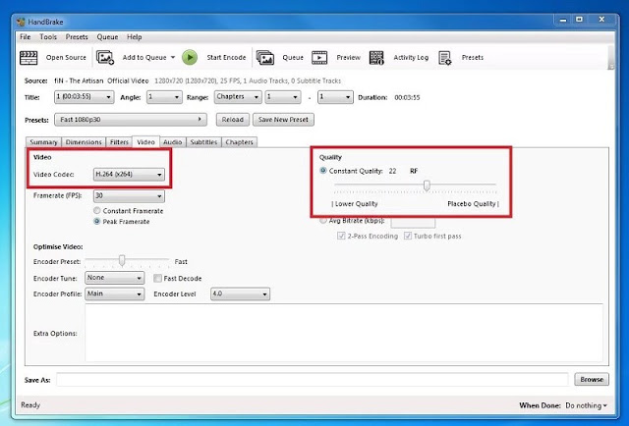Click the Preview film-frame icon
The image size is (629, 426).
pos(319,57)
